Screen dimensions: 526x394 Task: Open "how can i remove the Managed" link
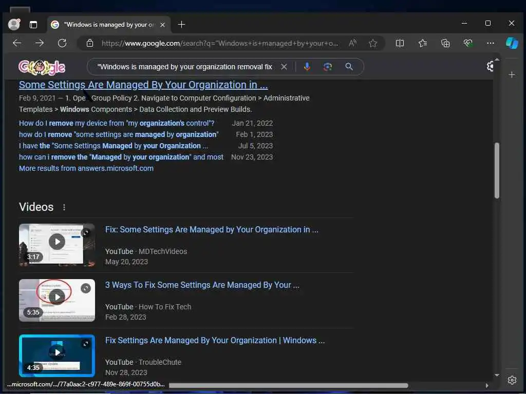click(x=121, y=157)
